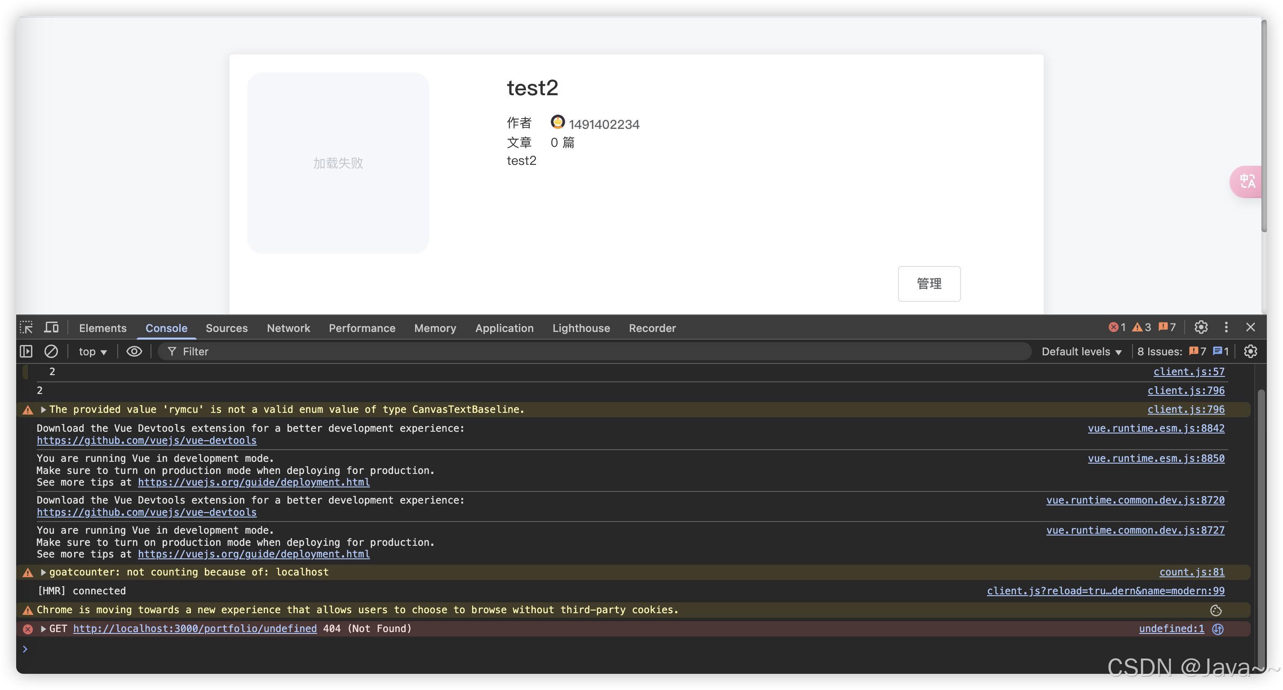
Task: Expand the CanvasTextBaseline warning message
Action: pos(43,410)
